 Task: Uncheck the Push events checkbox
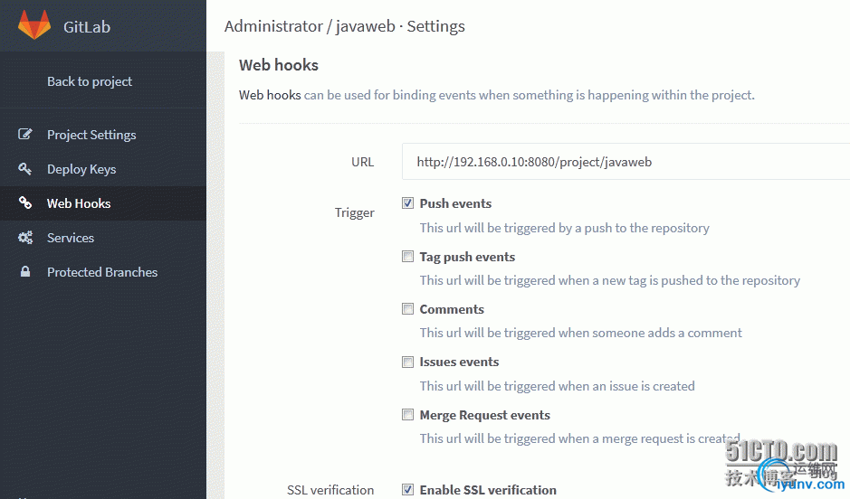408,203
